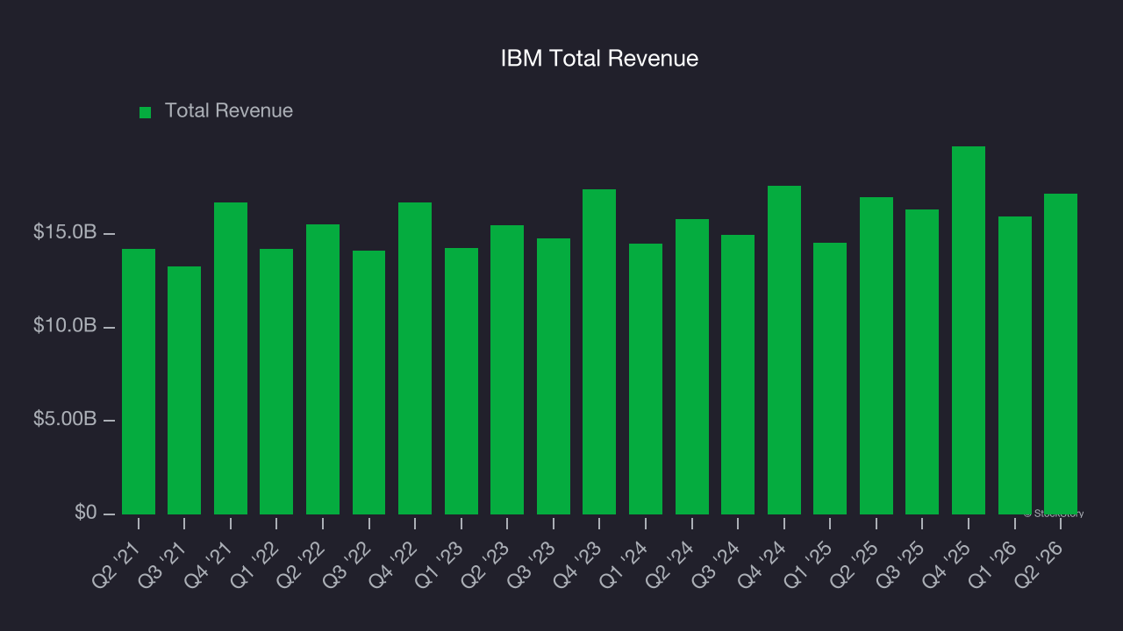Select the Q3 '21 revenue bar

click(184, 390)
